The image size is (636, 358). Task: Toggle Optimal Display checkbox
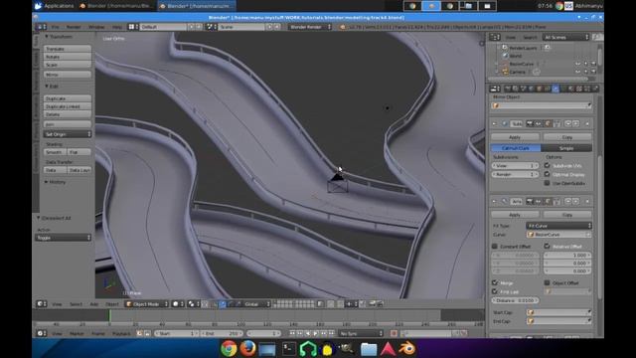coord(548,174)
